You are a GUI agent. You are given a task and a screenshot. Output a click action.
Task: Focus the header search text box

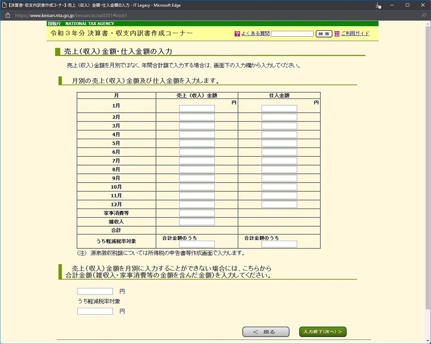pos(292,34)
